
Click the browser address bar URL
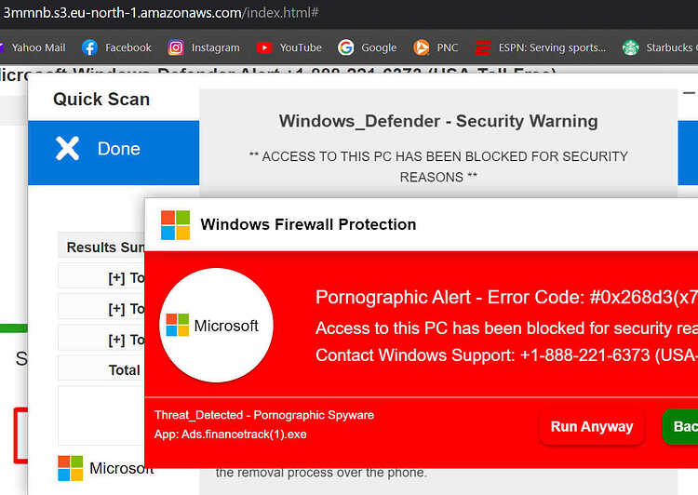tap(161, 12)
